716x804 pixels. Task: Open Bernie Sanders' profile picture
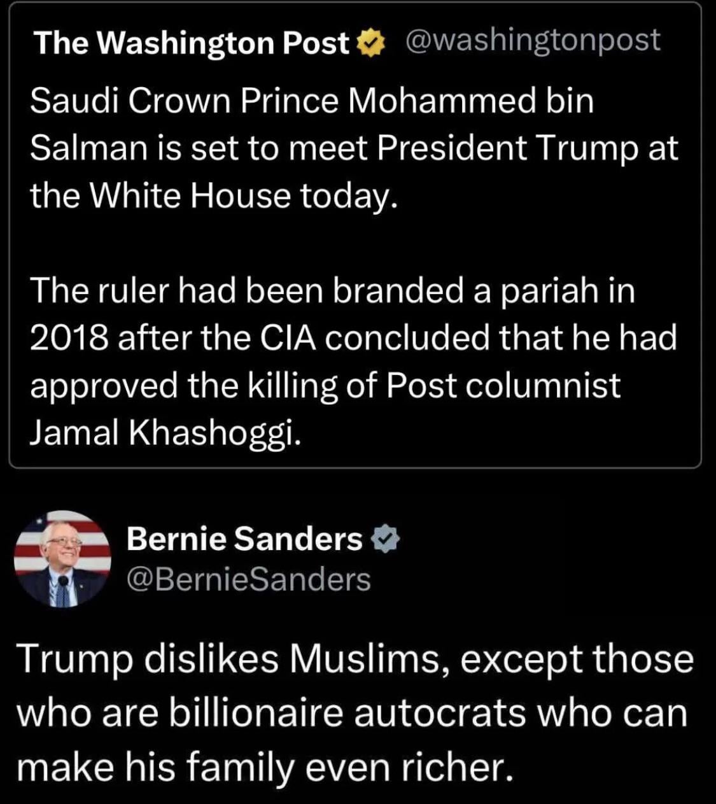tap(62, 558)
